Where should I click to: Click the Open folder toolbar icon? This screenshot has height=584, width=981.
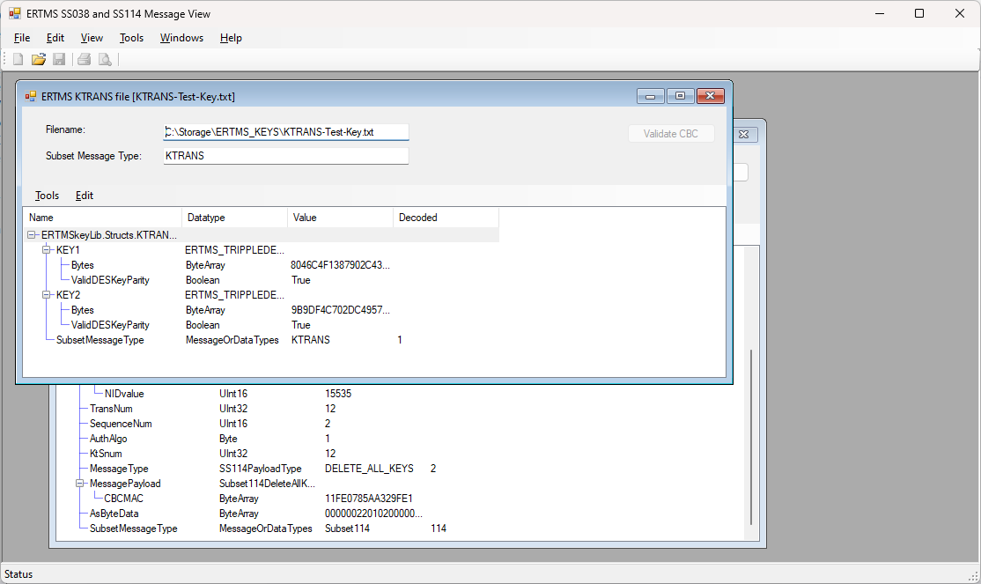(x=38, y=59)
